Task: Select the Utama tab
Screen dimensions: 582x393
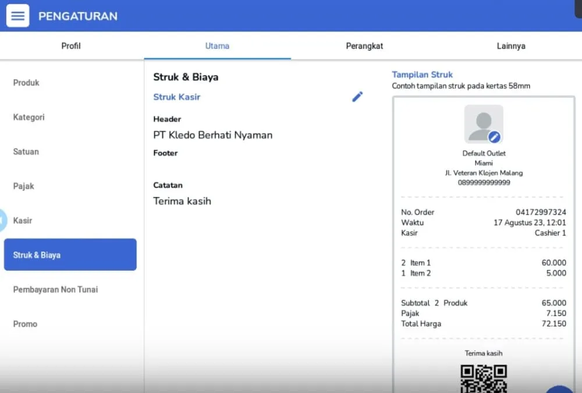Action: click(x=217, y=46)
